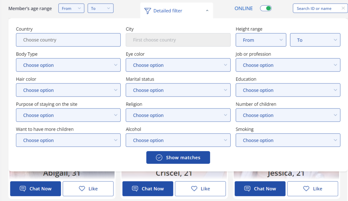Click the funnel icon beside Detailed filter
348x201 pixels.
click(147, 11)
